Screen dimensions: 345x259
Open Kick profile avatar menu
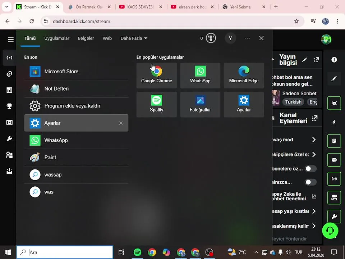tap(326, 40)
